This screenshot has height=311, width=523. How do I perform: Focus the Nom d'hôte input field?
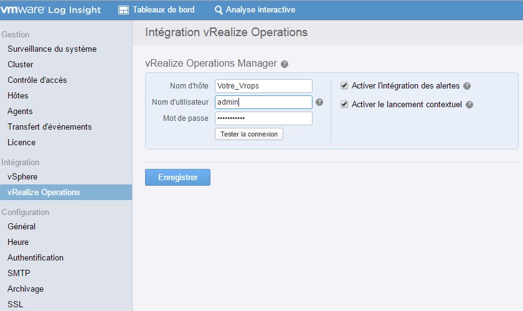263,86
